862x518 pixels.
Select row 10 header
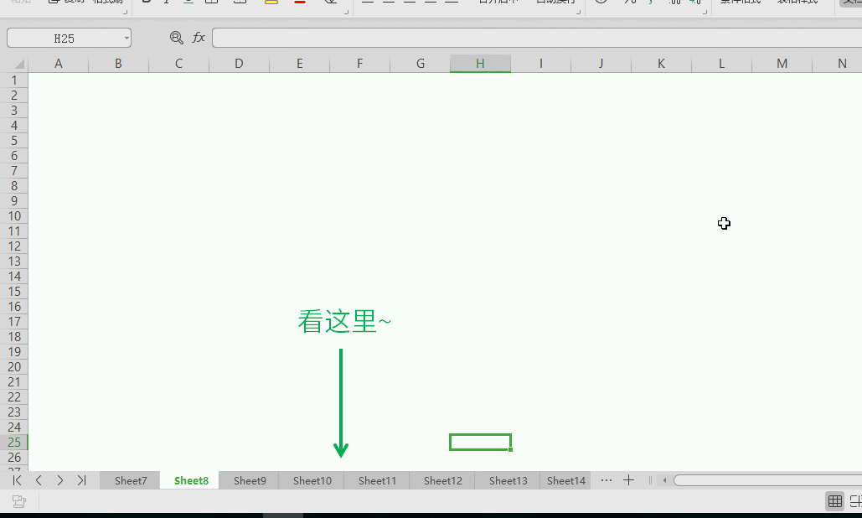click(14, 216)
